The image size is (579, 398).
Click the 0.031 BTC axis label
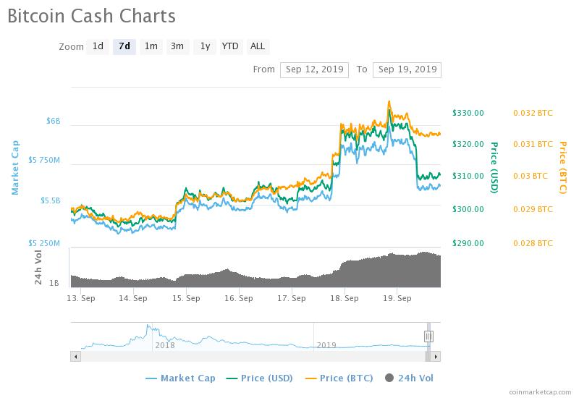pos(533,144)
